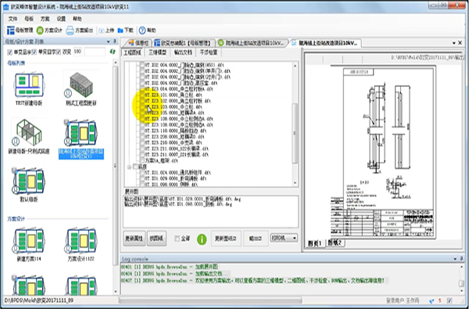
Task: Click the 输出 button
Action: [256, 239]
